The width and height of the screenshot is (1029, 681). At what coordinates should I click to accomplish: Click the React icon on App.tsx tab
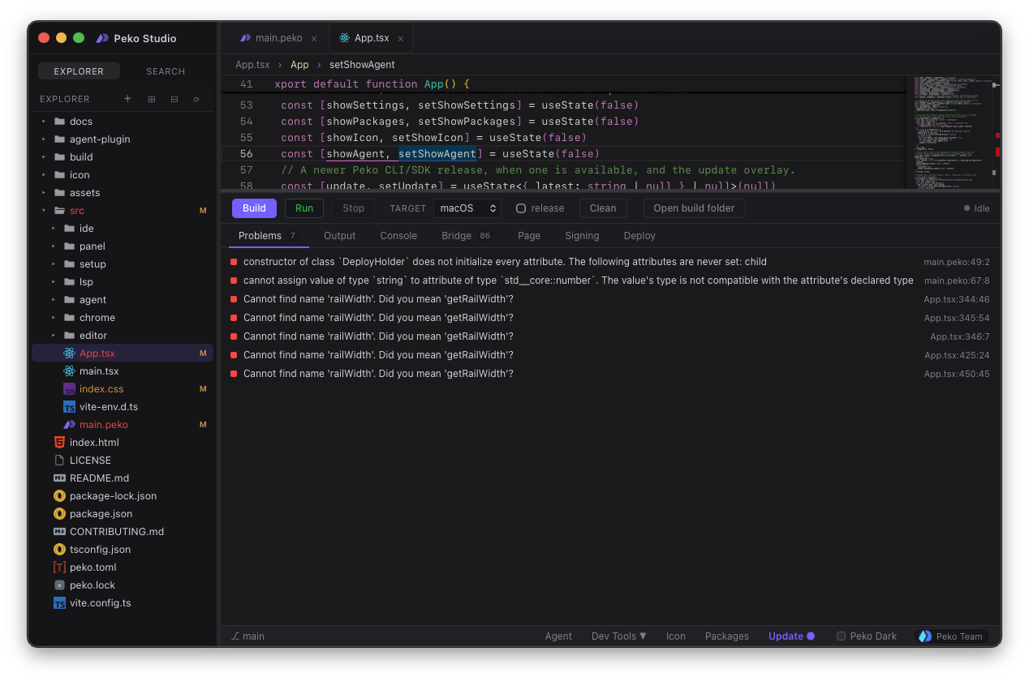click(x=344, y=38)
